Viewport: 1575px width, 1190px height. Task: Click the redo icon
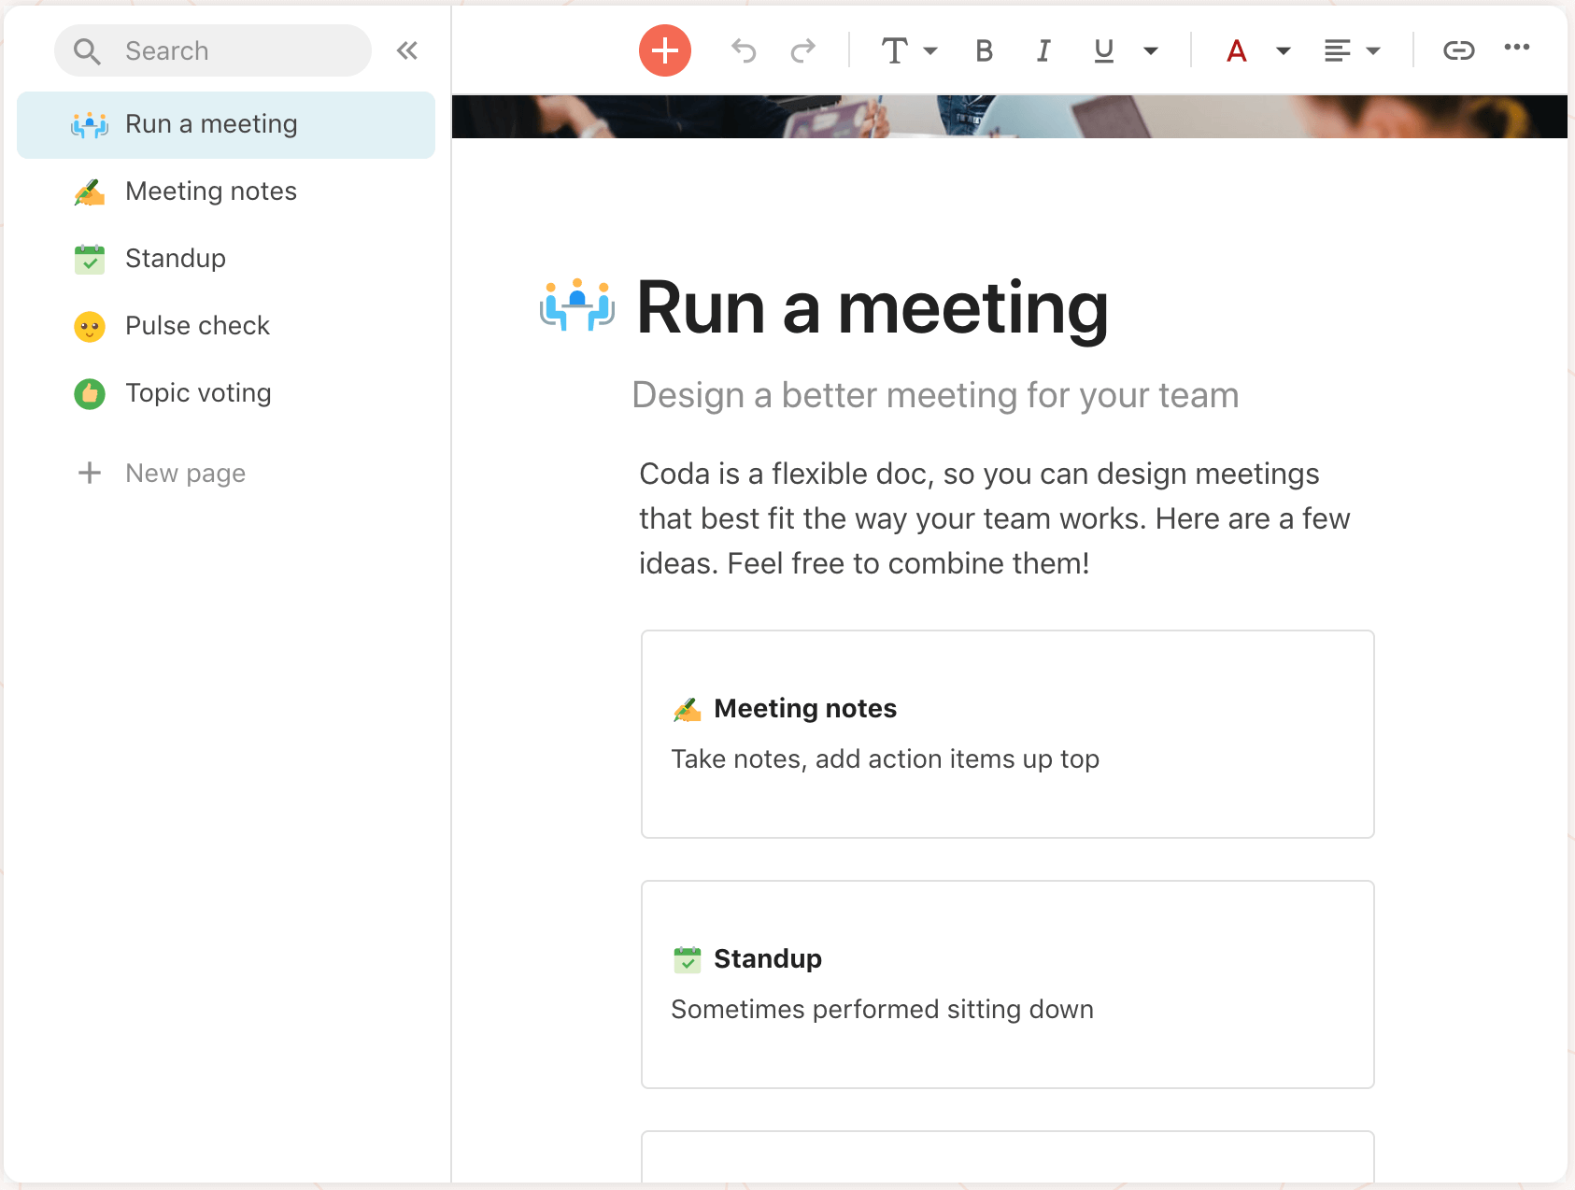[802, 50]
